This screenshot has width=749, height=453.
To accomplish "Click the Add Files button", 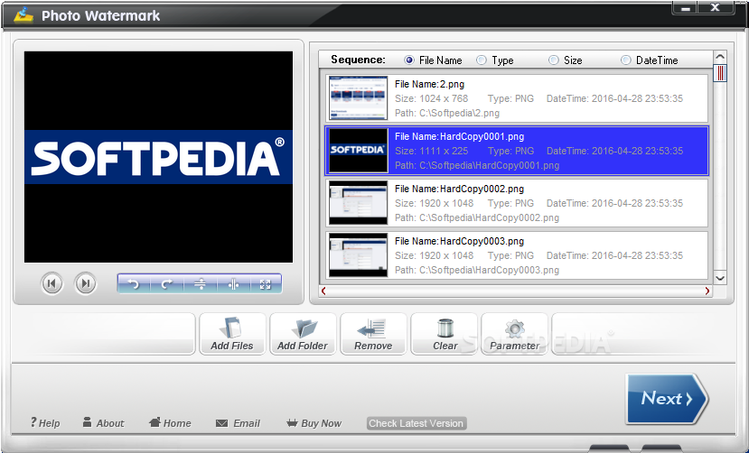I will coord(232,334).
